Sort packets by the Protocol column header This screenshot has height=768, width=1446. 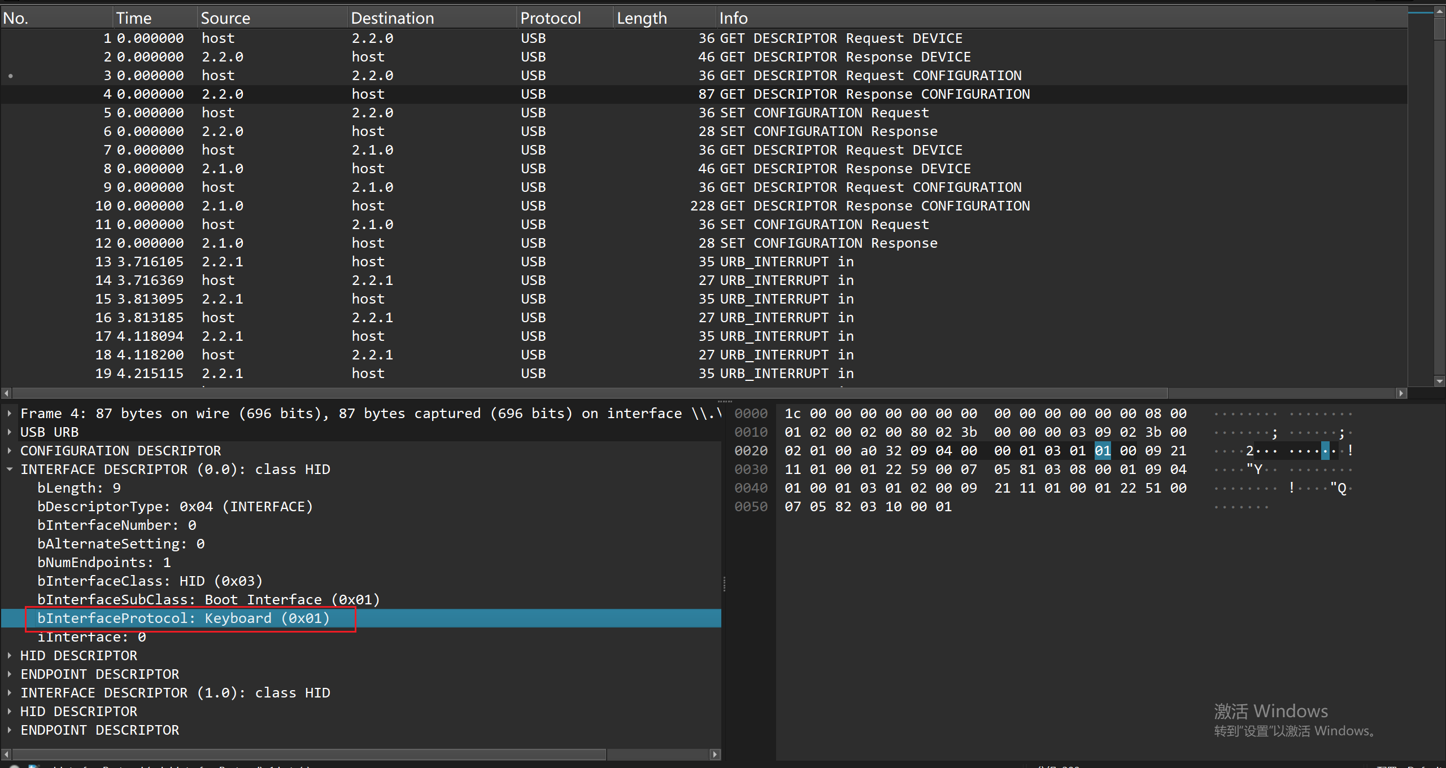[x=550, y=18]
